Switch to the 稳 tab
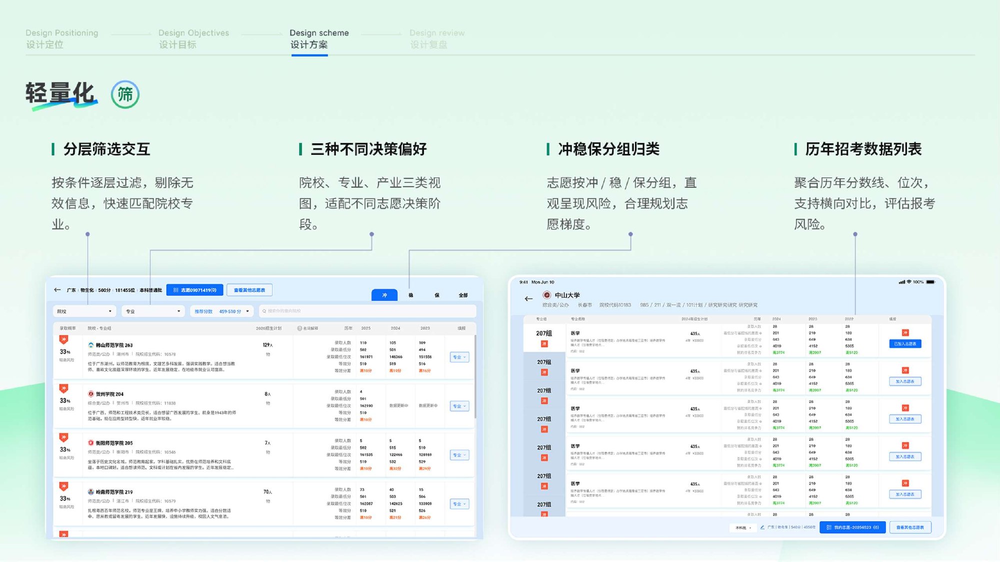The image size is (1000, 562). (x=410, y=295)
